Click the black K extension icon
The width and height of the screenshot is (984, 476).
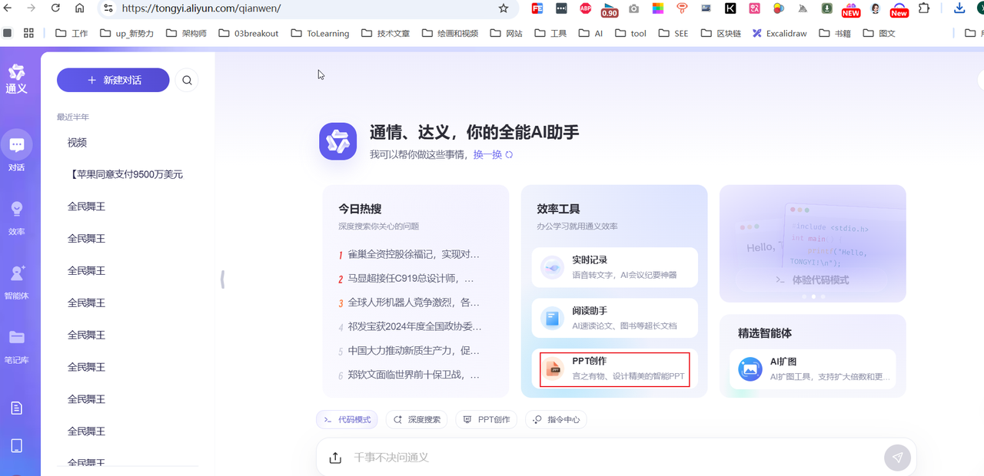pyautogui.click(x=730, y=8)
